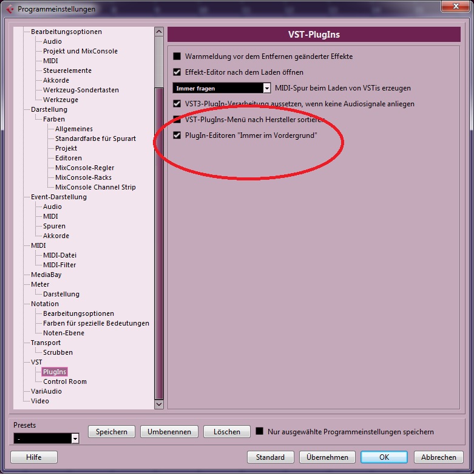
Task: Open Spuren under Event-Darstellung
Action: (54, 226)
